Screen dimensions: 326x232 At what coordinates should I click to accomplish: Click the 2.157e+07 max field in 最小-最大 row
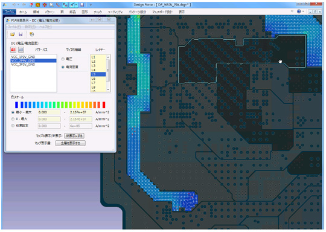(81, 112)
